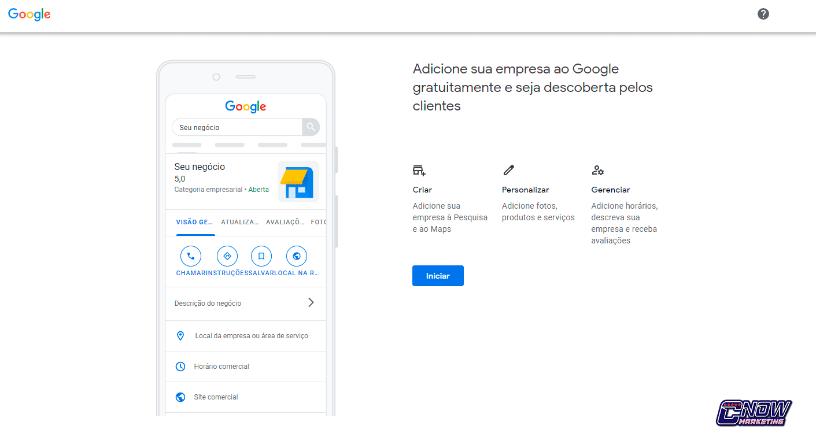Expand 'Descrição do negócio' chevron
Viewport: 816px width, 444px height.
311,302
